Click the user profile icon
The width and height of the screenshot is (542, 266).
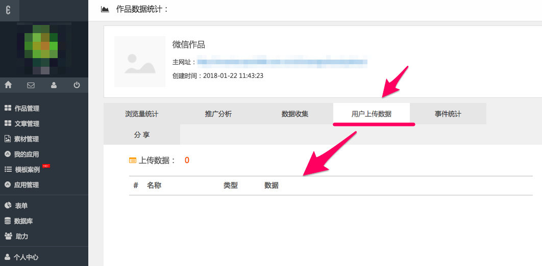[54, 85]
